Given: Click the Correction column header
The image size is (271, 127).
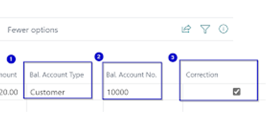Looking at the screenshot, I should tap(202, 75).
